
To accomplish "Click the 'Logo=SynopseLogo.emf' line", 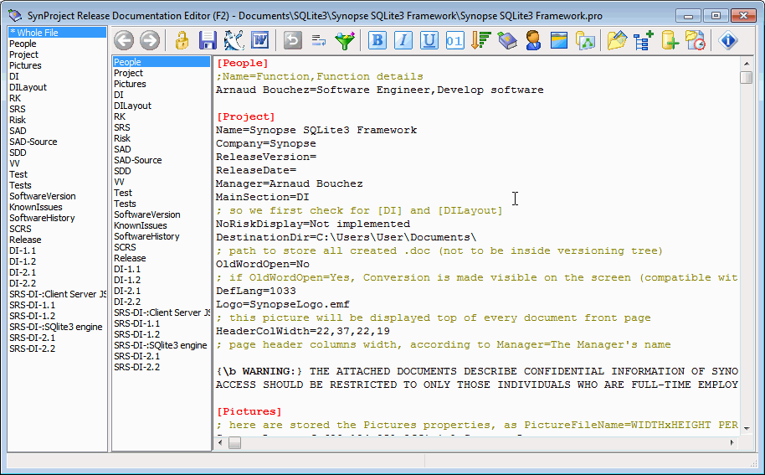I will point(283,305).
